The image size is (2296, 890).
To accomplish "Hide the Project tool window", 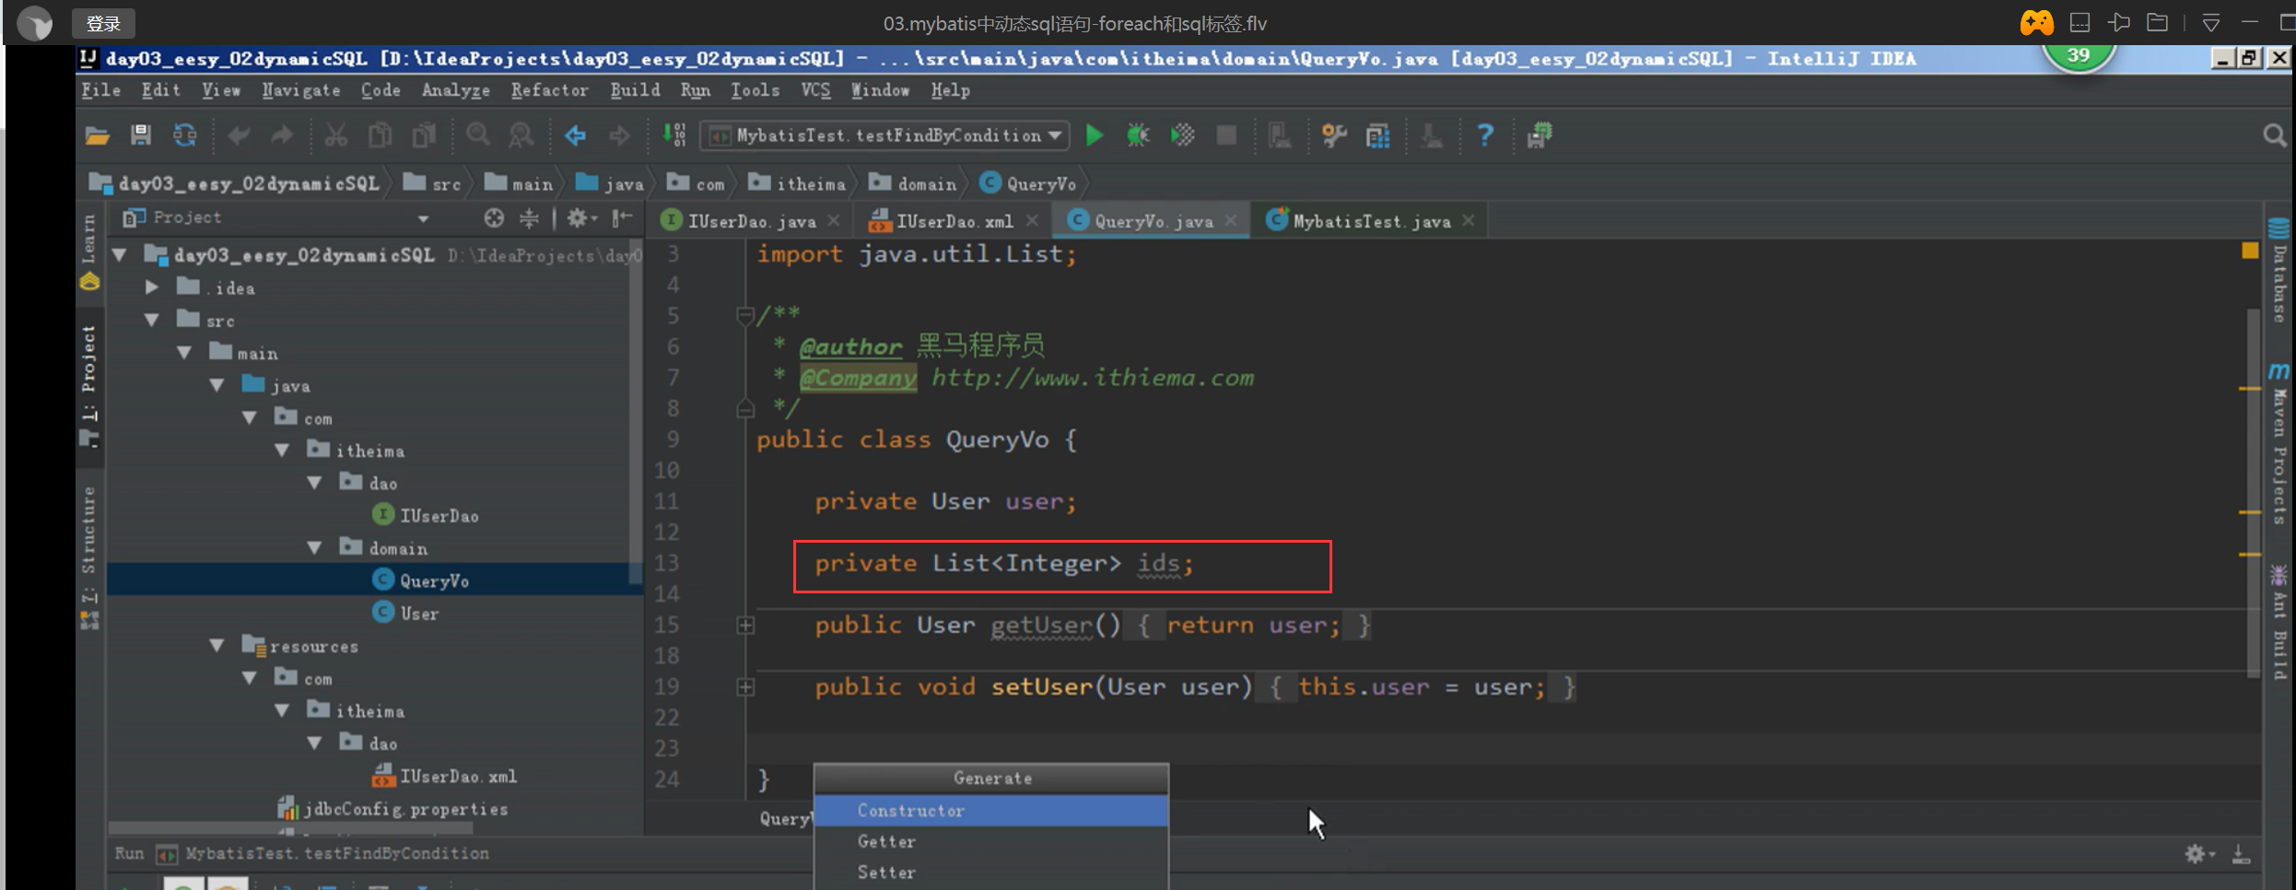I will pyautogui.click(x=623, y=218).
